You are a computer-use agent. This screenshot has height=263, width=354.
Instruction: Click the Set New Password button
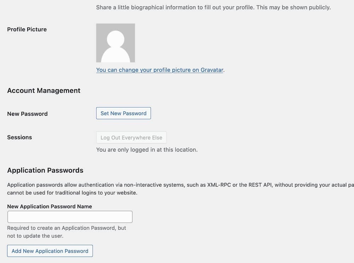point(124,113)
